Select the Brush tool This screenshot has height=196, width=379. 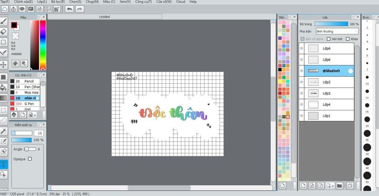tap(4, 21)
